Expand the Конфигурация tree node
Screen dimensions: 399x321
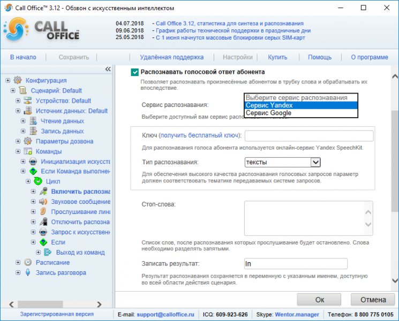point(7,80)
